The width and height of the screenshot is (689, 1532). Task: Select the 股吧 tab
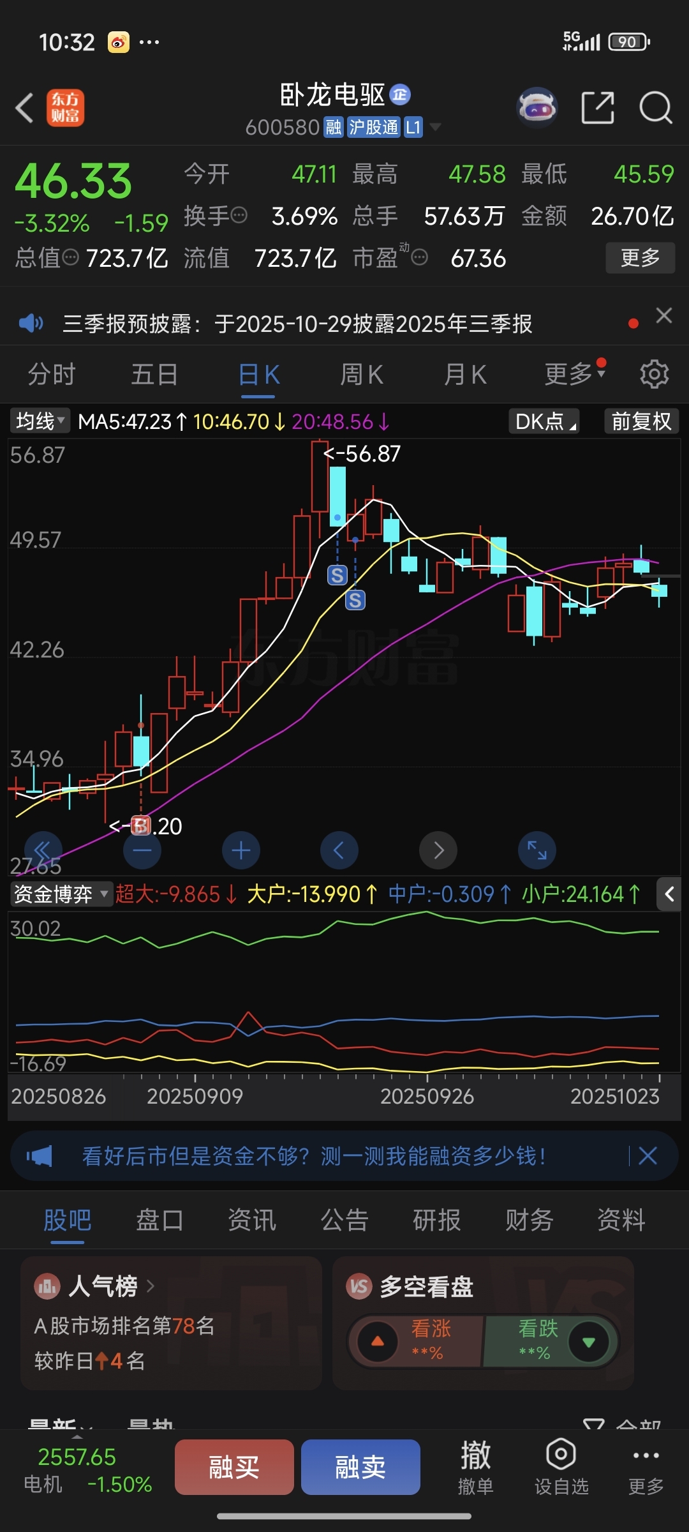68,1220
